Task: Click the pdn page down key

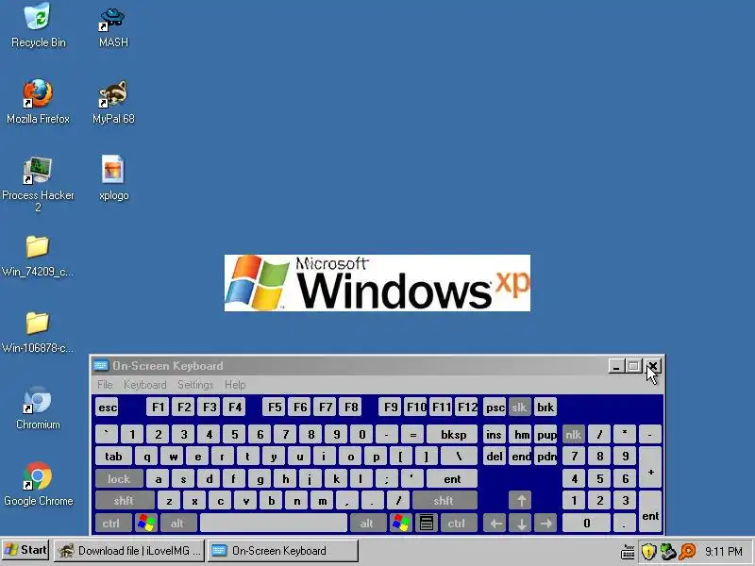Action: point(545,457)
